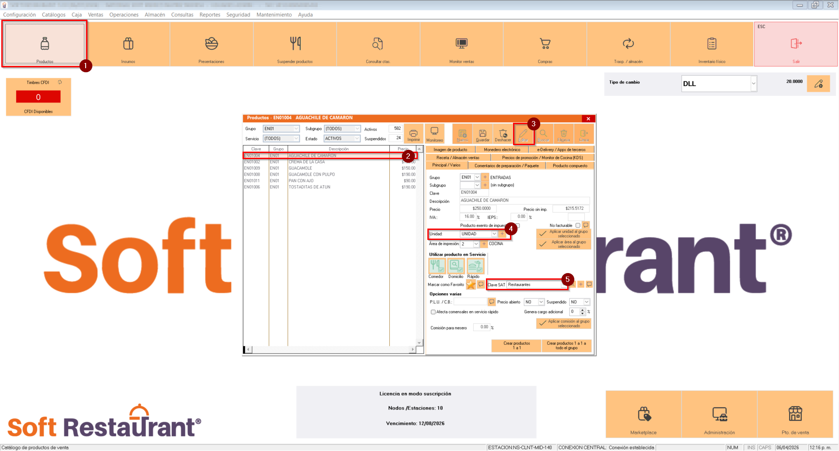Image resolution: width=839 pixels, height=451 pixels.
Task: Click the plus button next to Grupo ENTRADAS
Action: tap(485, 177)
